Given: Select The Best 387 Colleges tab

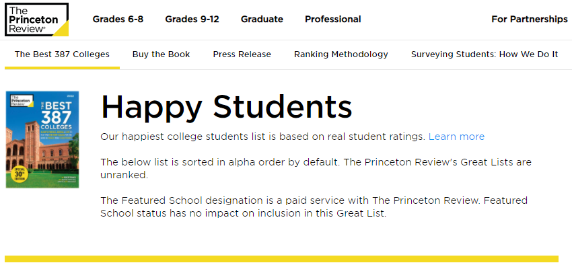Looking at the screenshot, I should [62, 54].
